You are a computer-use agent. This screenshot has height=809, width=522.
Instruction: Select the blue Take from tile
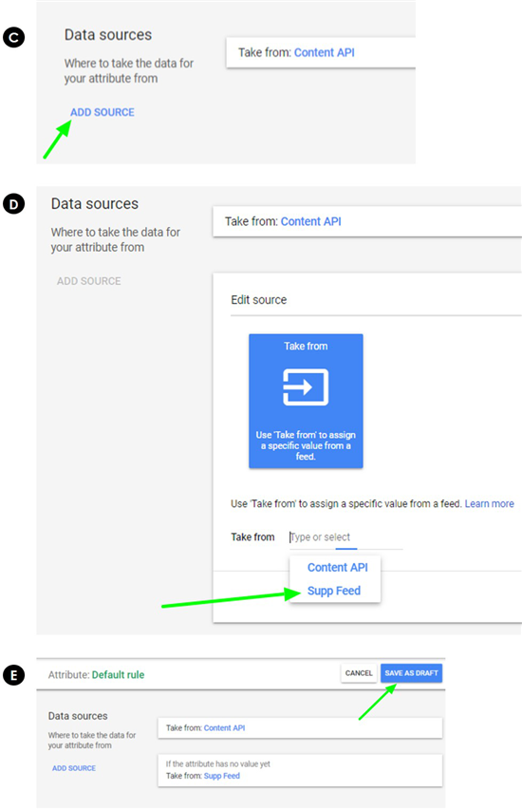pos(306,401)
